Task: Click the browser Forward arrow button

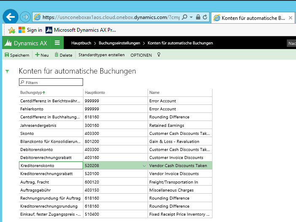Action: click(25, 17)
